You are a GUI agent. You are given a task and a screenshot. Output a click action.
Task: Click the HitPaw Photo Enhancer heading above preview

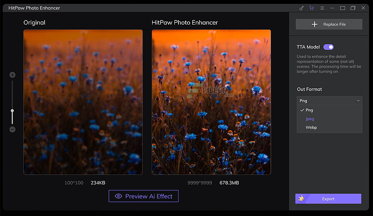[185, 23]
